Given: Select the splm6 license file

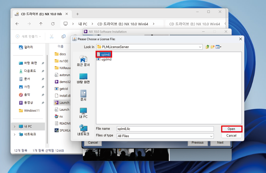Looking at the screenshot, I should (104, 55).
